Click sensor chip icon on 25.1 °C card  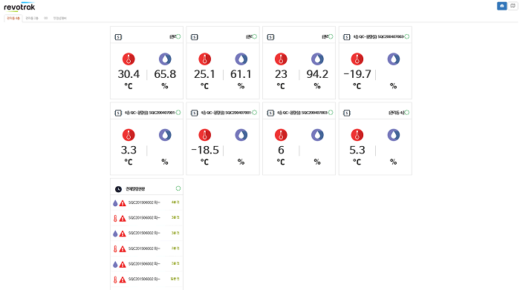click(x=195, y=37)
